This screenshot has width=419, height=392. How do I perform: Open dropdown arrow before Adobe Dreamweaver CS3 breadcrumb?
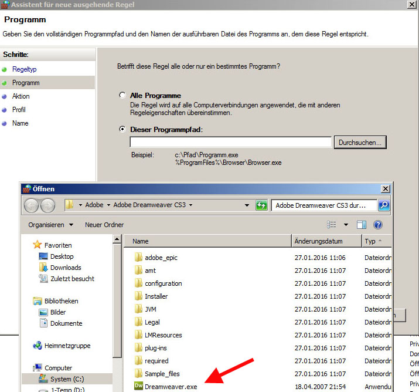click(108, 205)
